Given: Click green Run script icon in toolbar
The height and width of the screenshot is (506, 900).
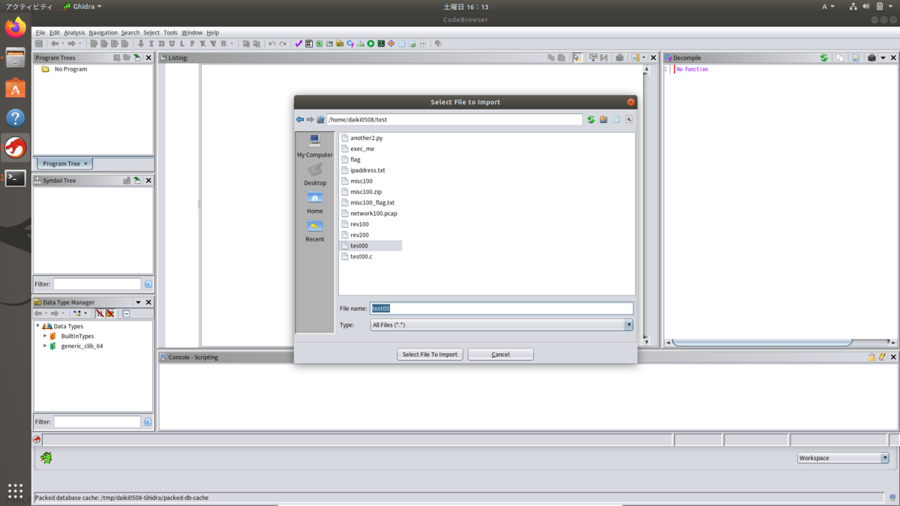Looking at the screenshot, I should [x=370, y=43].
